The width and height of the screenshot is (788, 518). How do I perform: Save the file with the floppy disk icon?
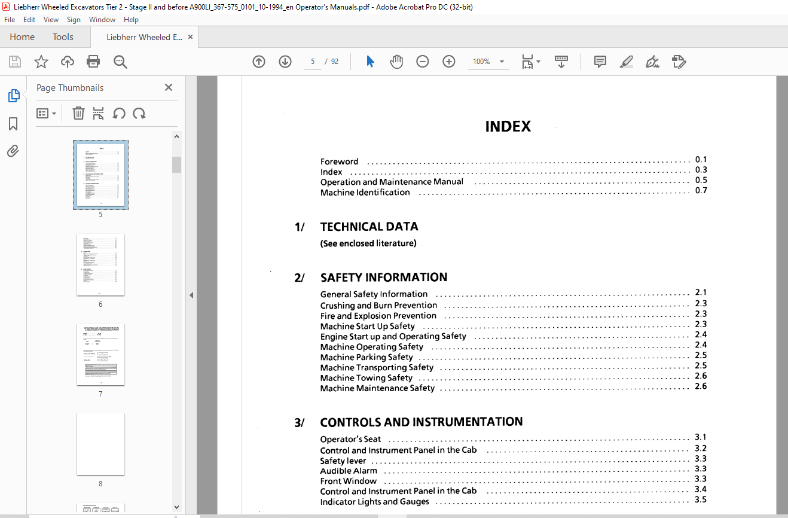pyautogui.click(x=15, y=62)
